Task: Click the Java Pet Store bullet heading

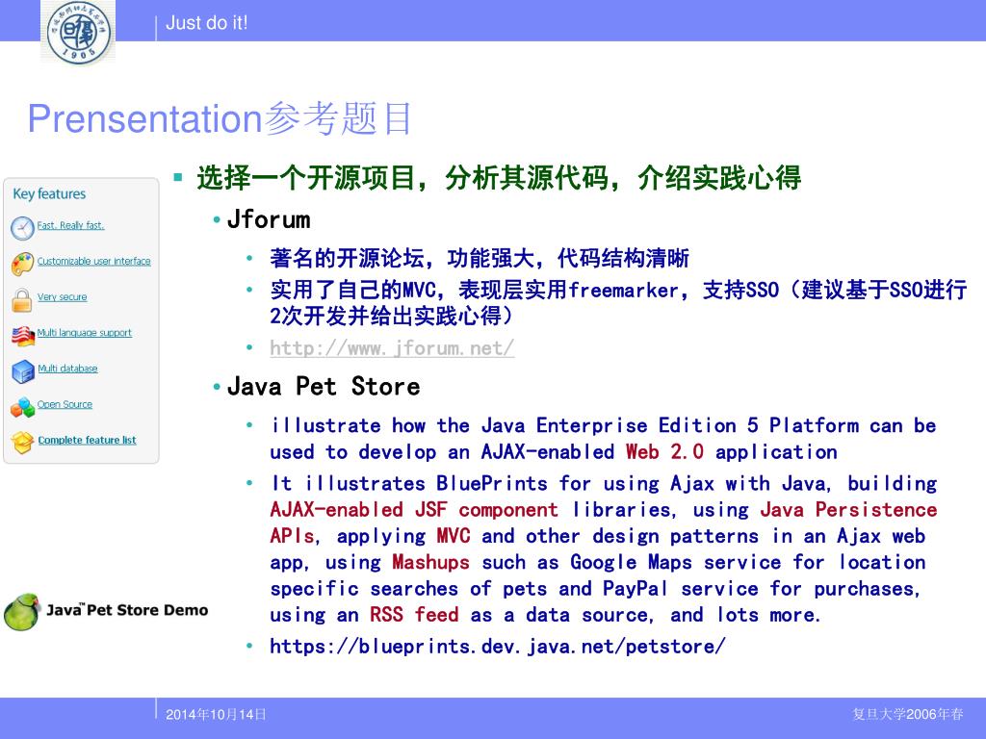Action: click(x=324, y=387)
